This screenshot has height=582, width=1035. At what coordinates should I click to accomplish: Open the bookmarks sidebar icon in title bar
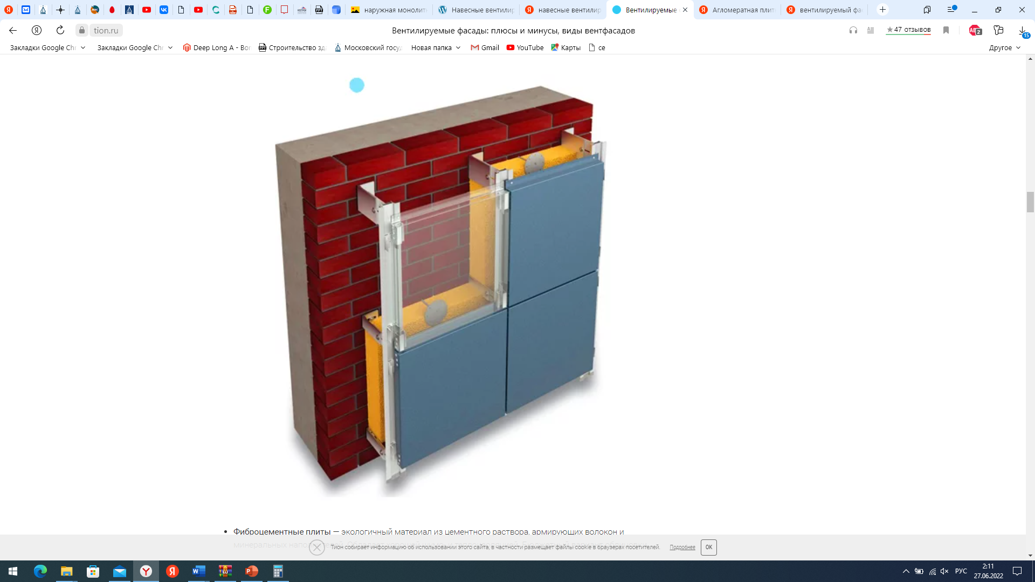[x=927, y=10]
